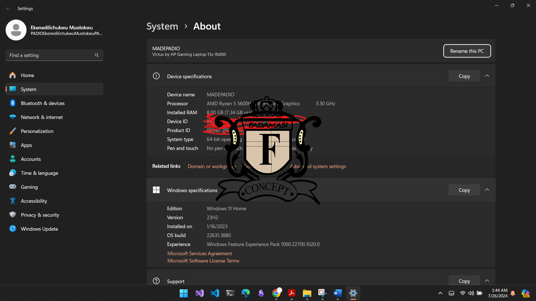
Task: Show hidden system tray icons
Action: tap(440, 293)
